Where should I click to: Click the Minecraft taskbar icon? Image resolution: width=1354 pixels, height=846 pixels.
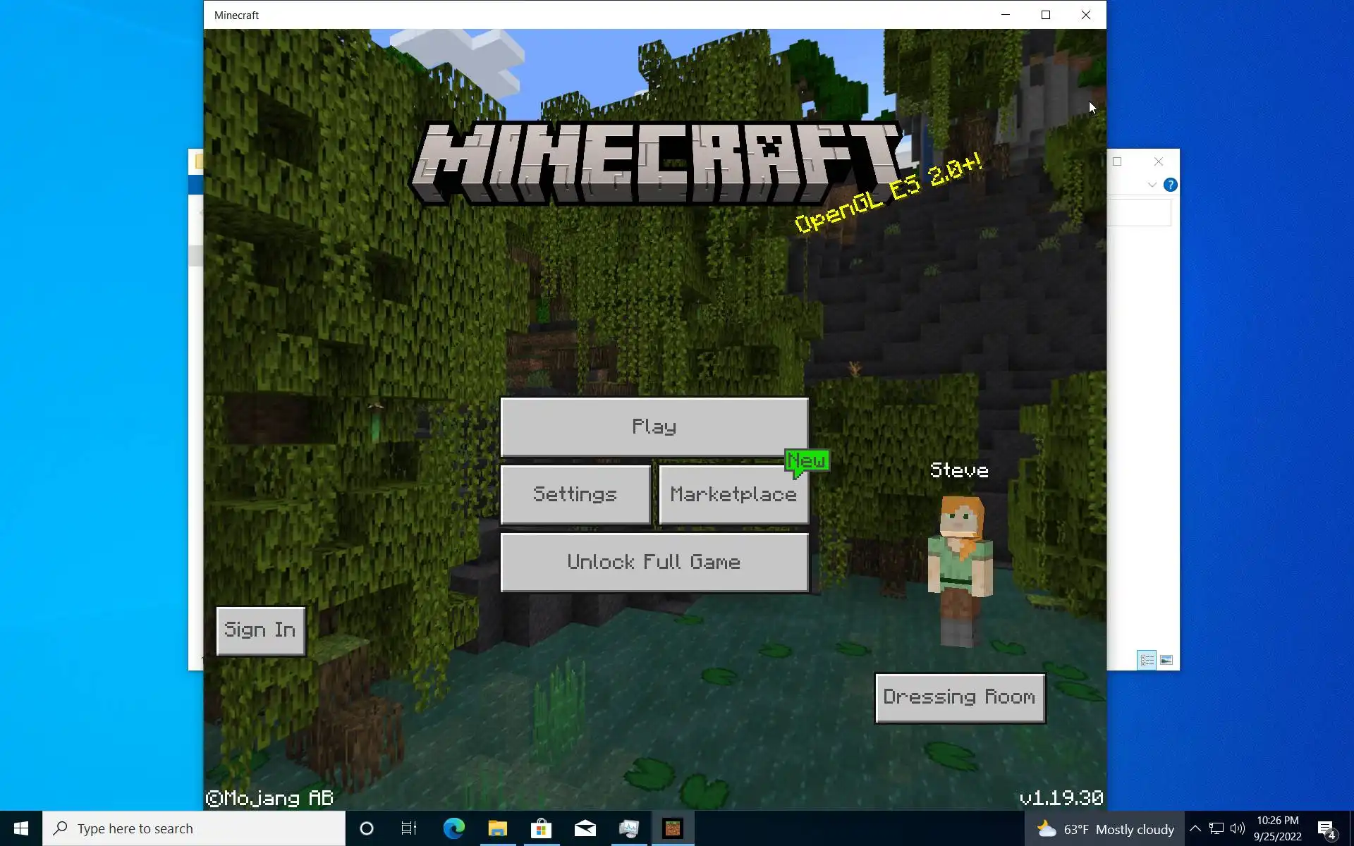(672, 828)
